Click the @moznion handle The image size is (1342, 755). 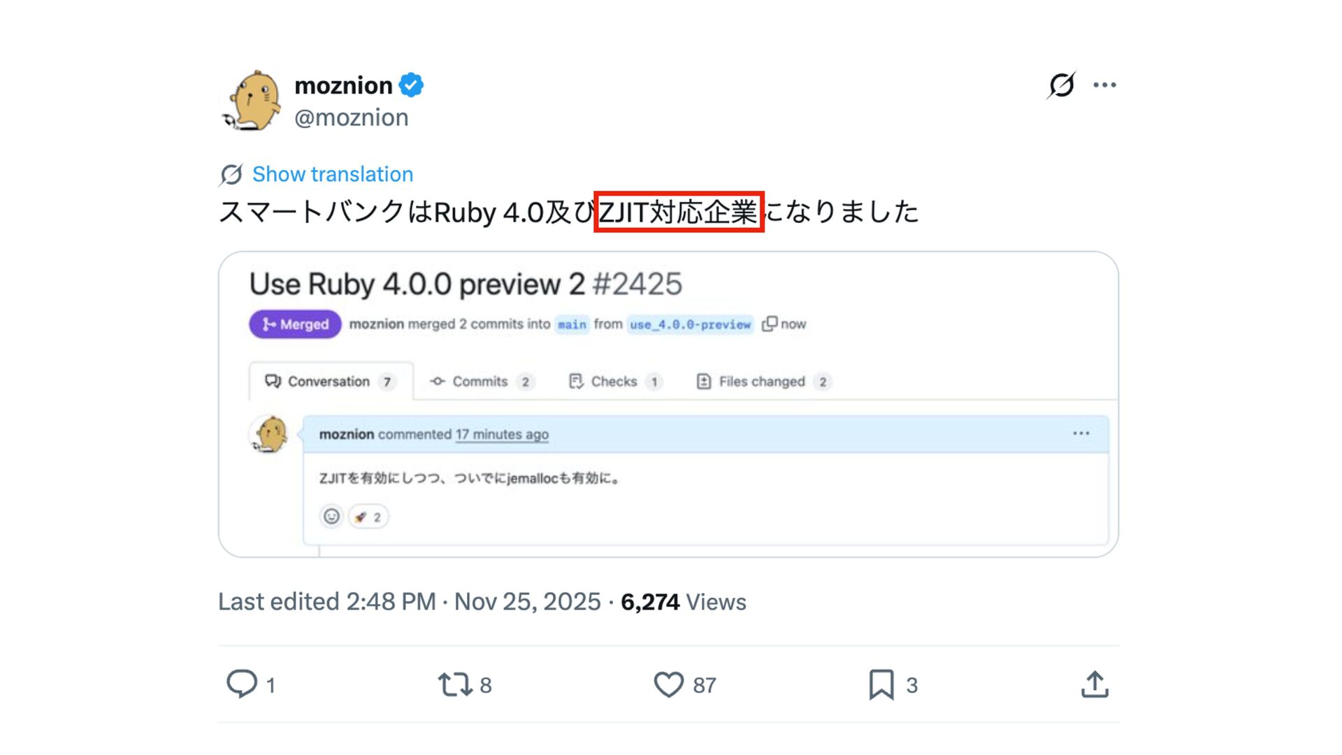click(351, 117)
